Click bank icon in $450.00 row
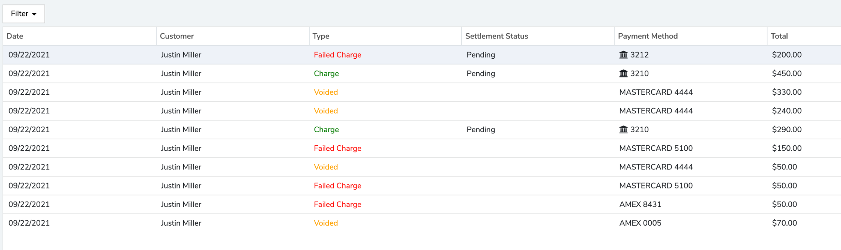This screenshot has width=841, height=250. pyautogui.click(x=623, y=73)
